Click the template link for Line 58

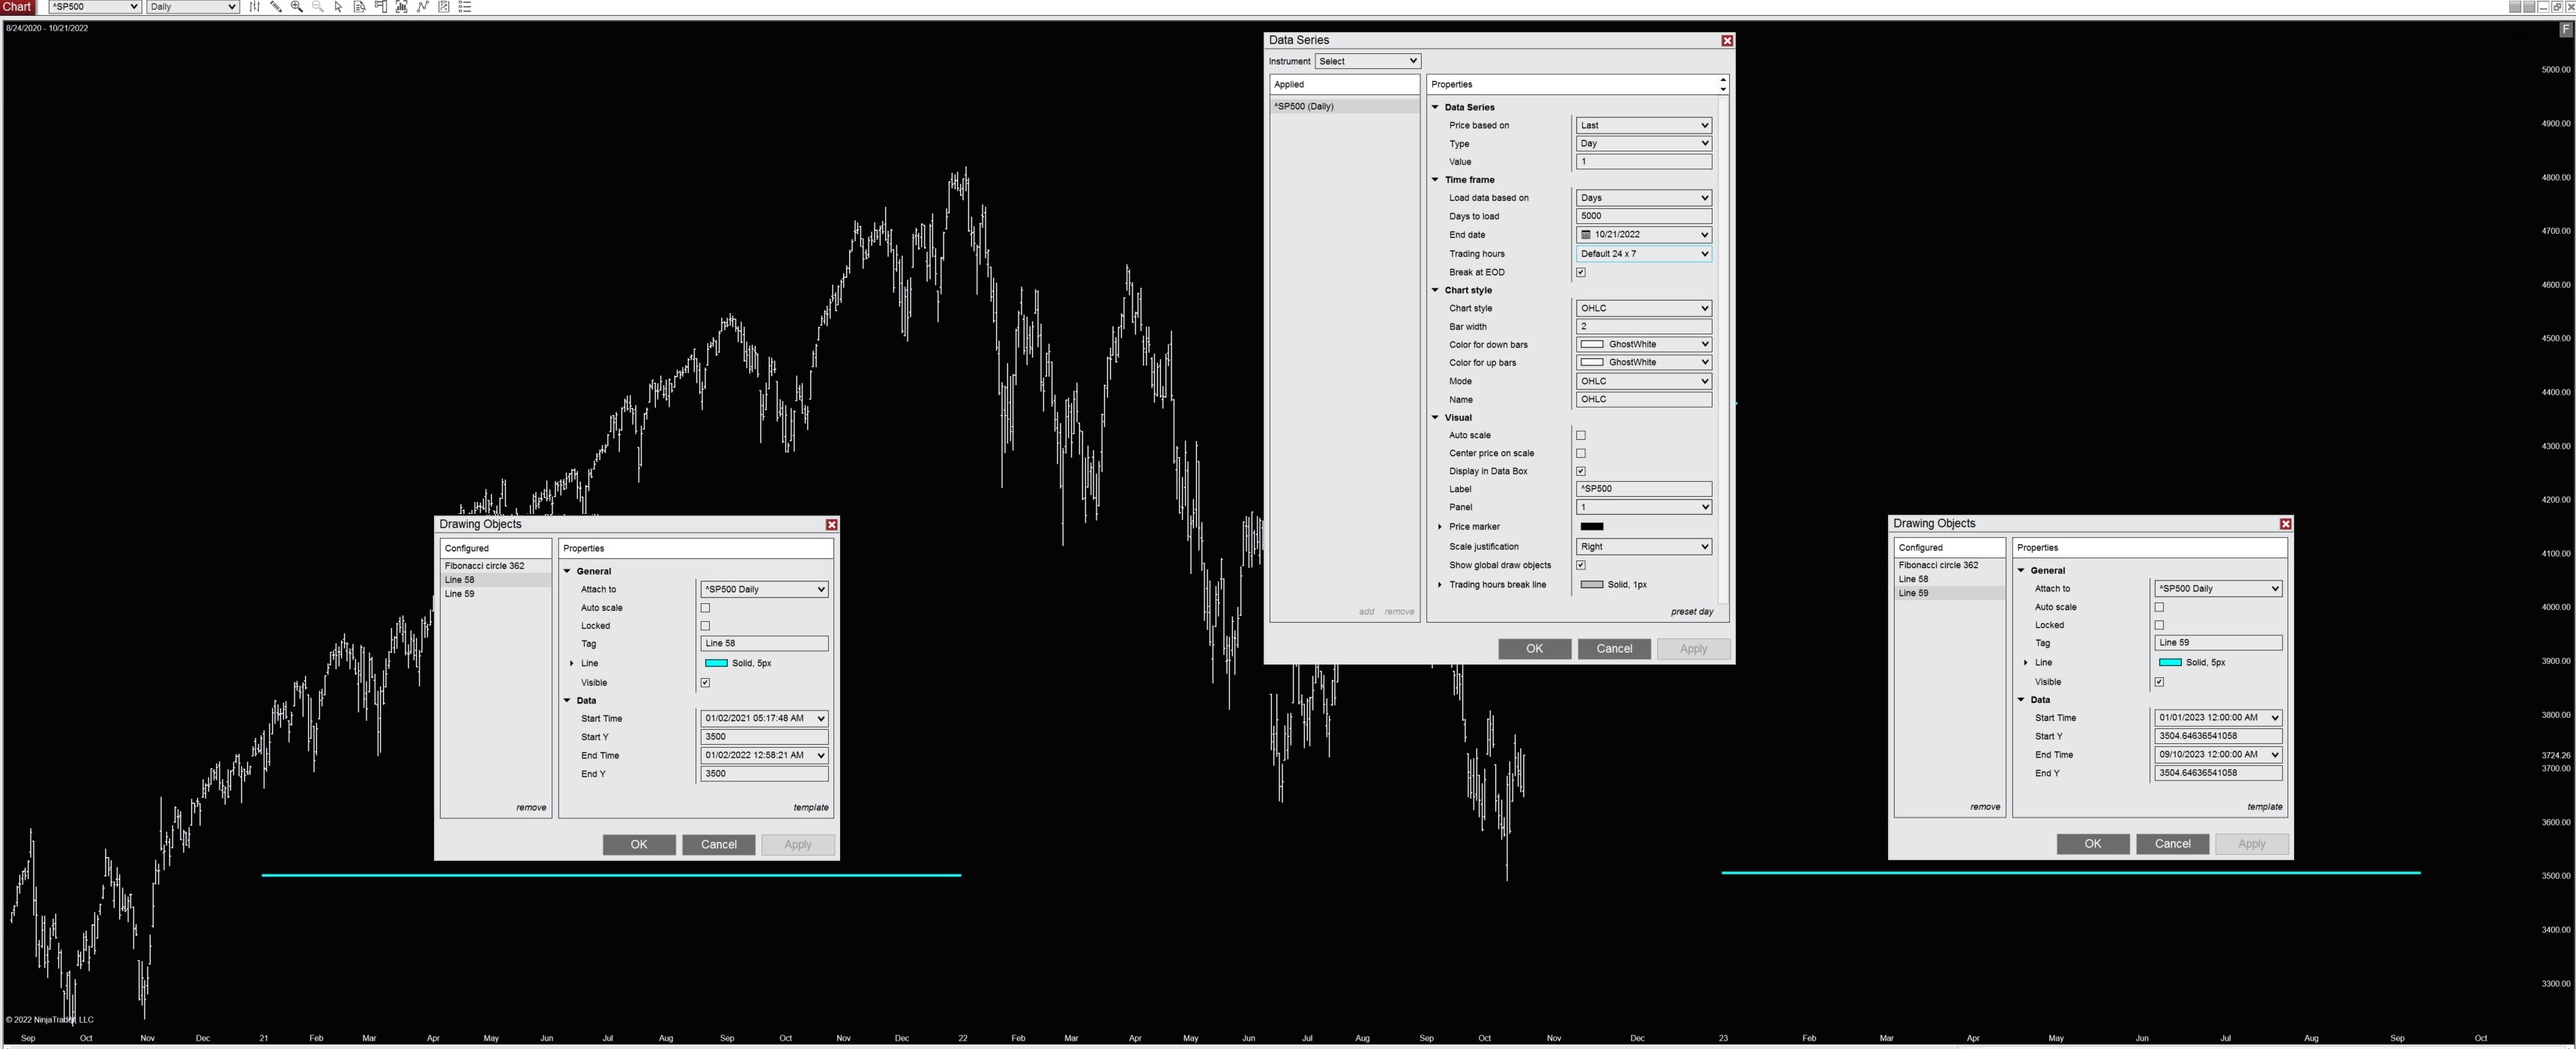pos(810,807)
